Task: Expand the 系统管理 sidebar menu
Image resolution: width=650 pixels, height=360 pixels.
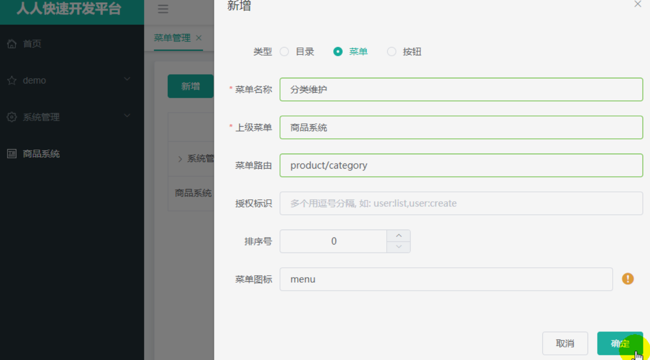Action: 127,116
